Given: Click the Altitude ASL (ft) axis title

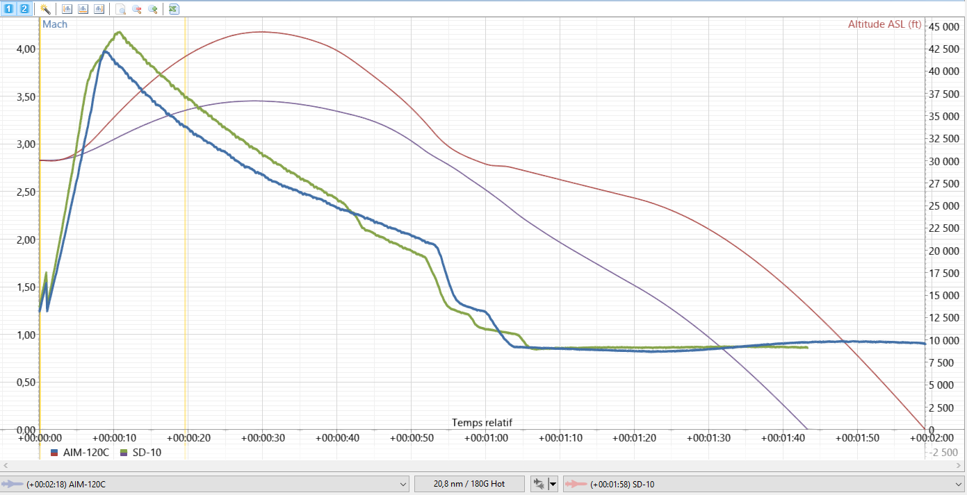Looking at the screenshot, I should 884,24.
